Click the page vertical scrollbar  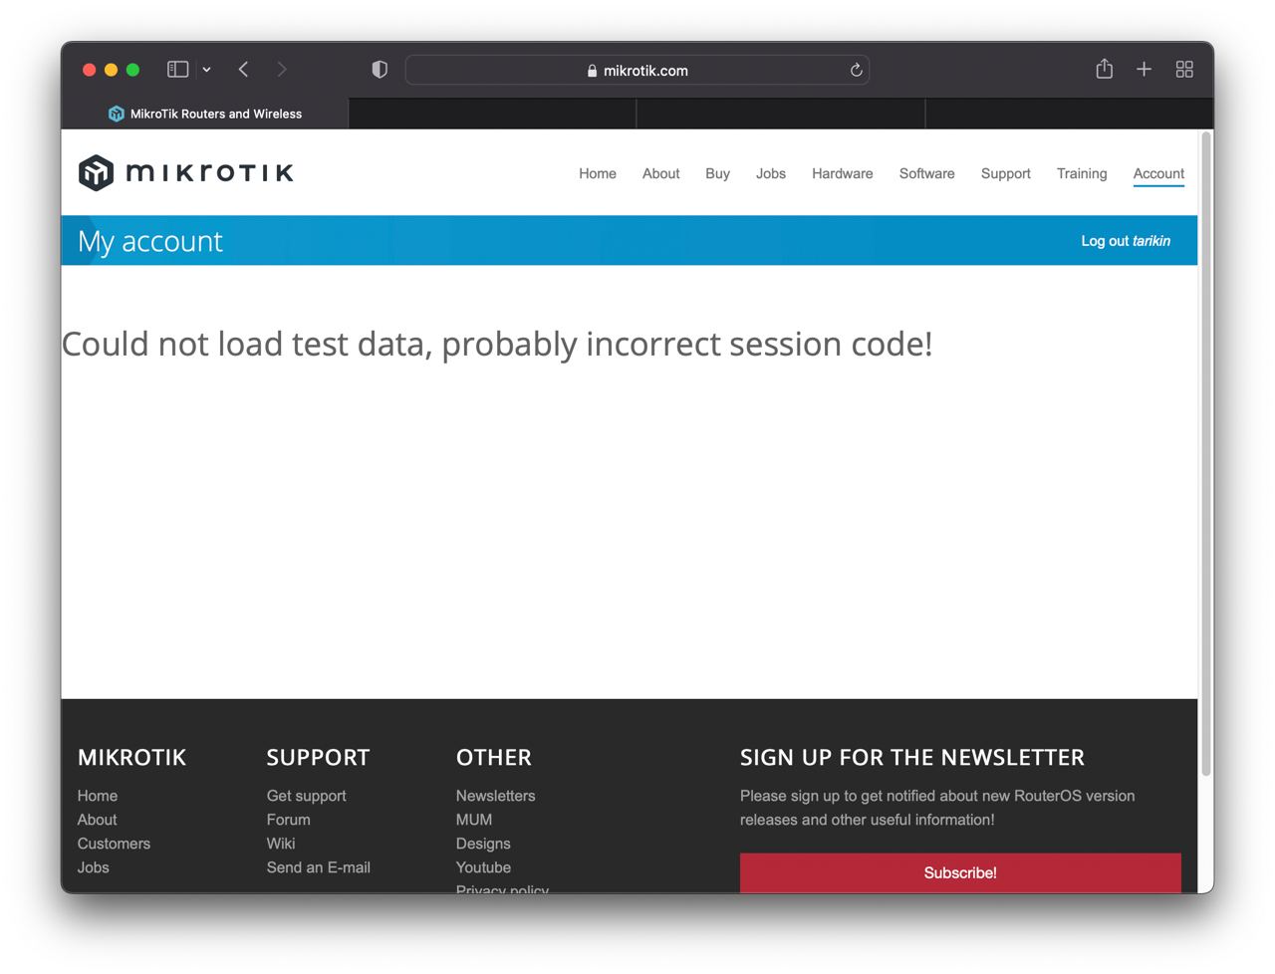[x=1206, y=454]
